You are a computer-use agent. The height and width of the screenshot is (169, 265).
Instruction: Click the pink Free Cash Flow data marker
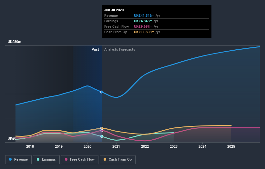point(102,131)
